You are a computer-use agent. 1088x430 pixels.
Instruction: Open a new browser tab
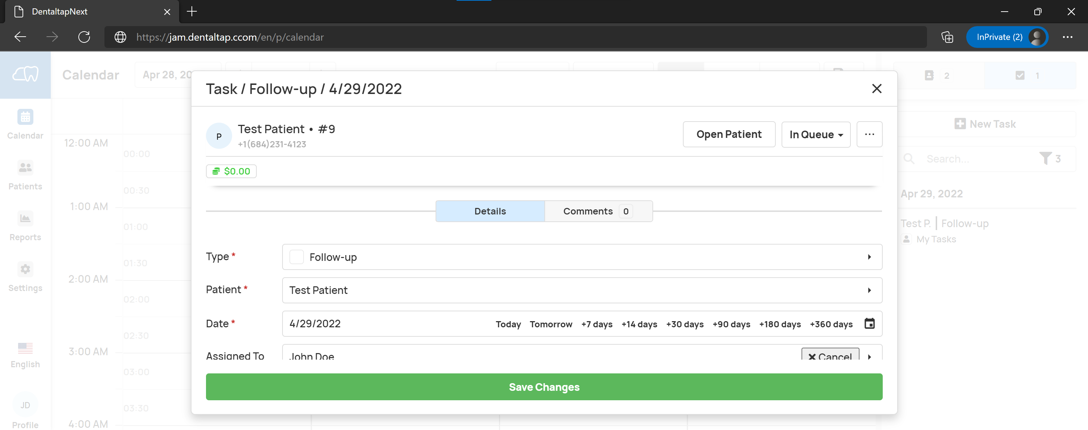[x=192, y=11]
